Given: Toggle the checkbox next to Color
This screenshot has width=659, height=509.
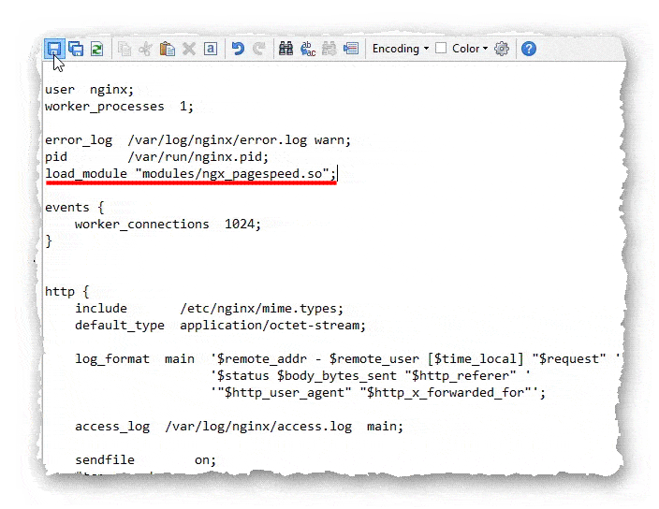Looking at the screenshot, I should (441, 48).
